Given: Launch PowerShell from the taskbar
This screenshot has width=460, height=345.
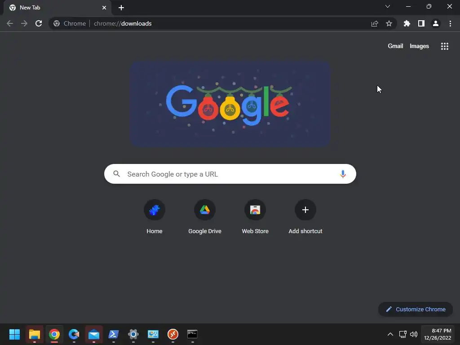Looking at the screenshot, I should click(114, 334).
